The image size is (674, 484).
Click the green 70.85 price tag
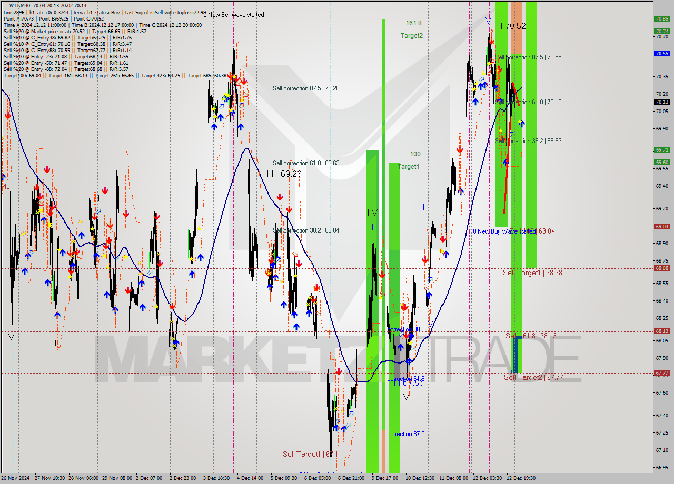(662, 18)
